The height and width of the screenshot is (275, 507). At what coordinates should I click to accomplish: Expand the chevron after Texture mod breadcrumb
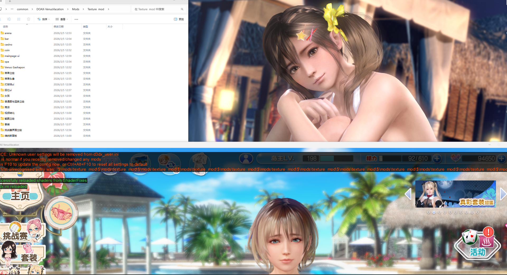(x=108, y=9)
